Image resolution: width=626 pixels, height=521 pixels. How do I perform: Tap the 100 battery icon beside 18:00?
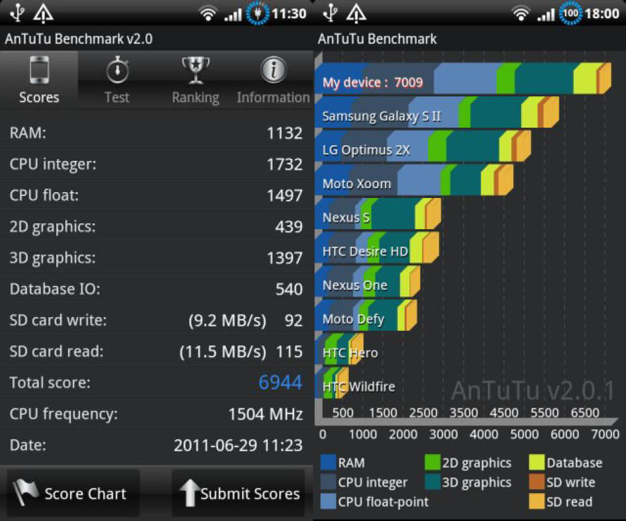click(x=571, y=14)
